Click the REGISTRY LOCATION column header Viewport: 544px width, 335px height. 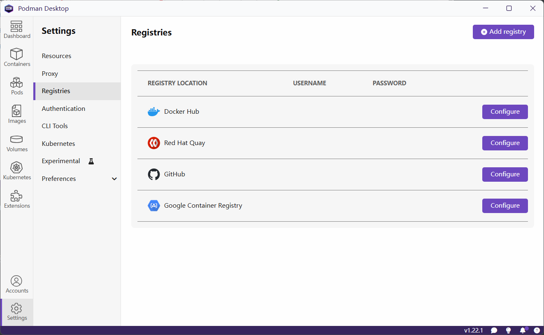click(177, 83)
